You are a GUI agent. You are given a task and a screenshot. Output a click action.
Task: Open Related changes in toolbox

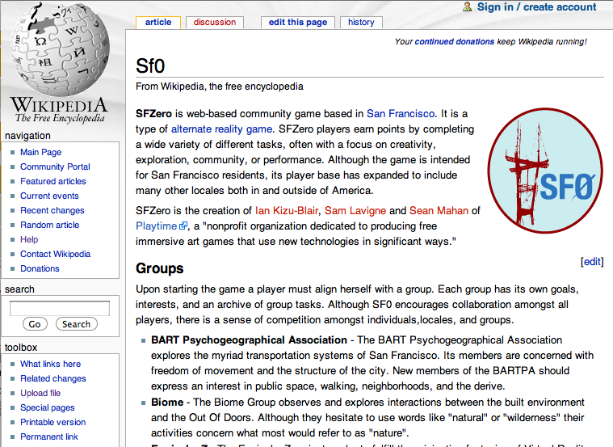coord(52,378)
